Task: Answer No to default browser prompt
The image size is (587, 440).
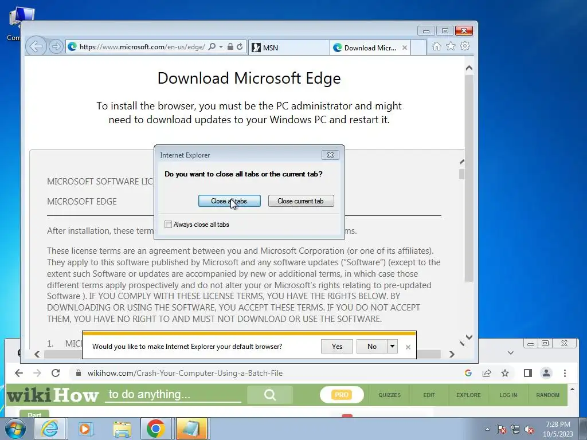Action: pyautogui.click(x=371, y=347)
